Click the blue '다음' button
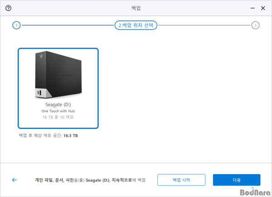The height and width of the screenshot is (197, 272). click(237, 180)
